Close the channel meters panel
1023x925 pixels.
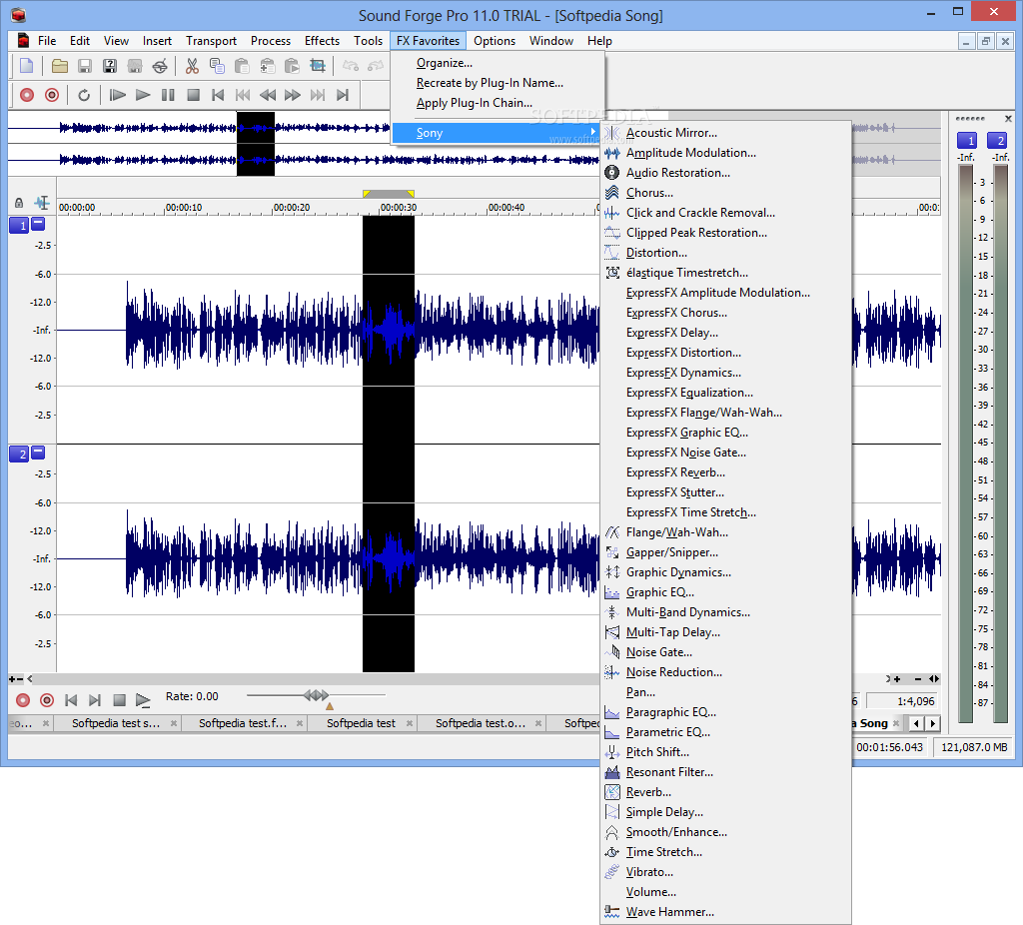pyautogui.click(x=1008, y=119)
